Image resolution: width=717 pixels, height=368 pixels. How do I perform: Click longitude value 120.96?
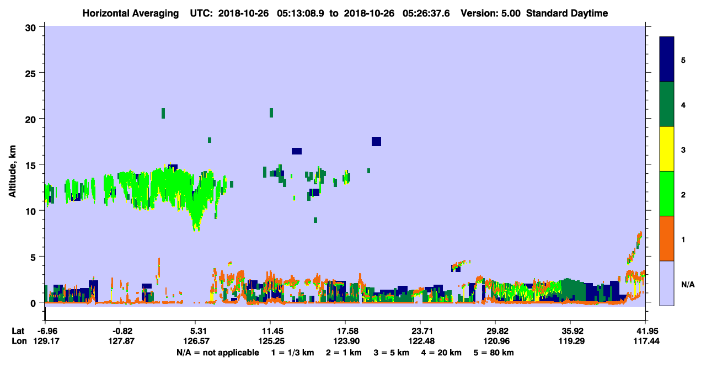click(x=496, y=341)
